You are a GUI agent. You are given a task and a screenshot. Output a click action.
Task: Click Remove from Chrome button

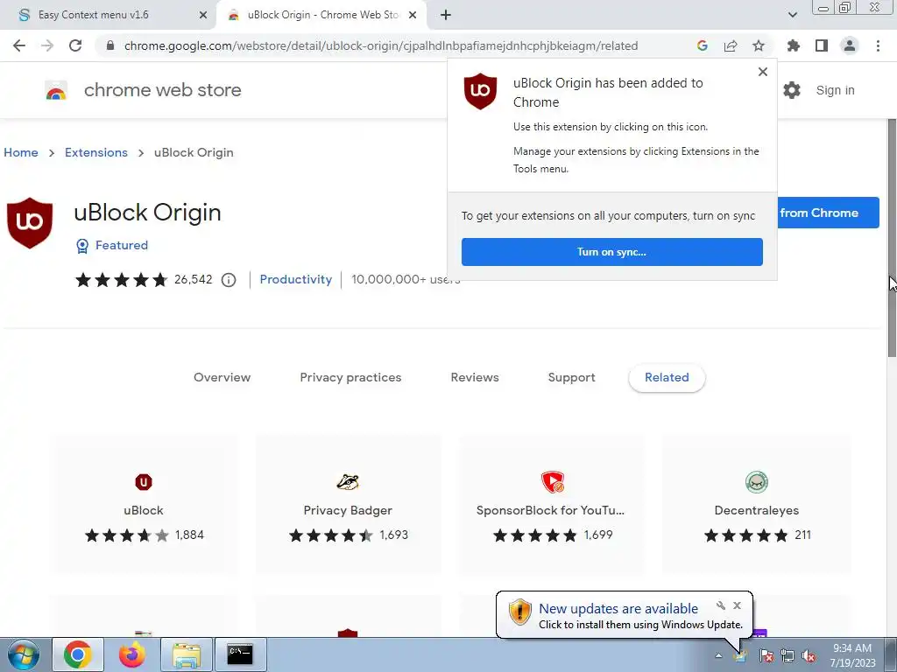pyautogui.click(x=828, y=213)
